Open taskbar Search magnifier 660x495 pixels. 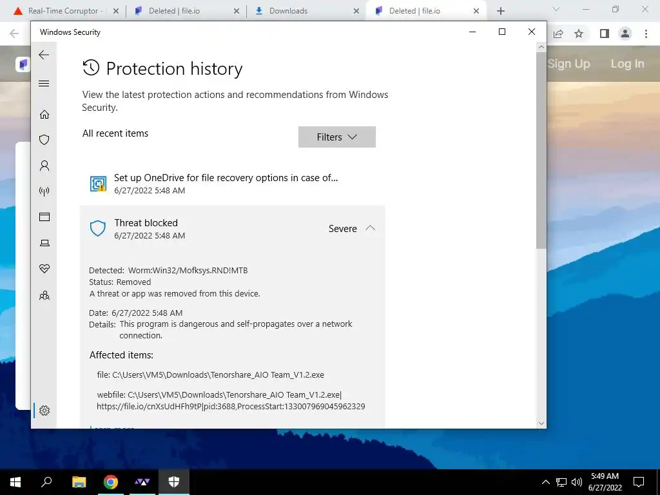[x=46, y=481]
